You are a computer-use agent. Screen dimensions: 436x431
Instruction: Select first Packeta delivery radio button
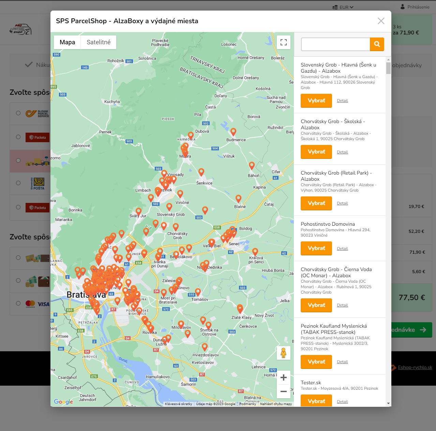[x=18, y=137]
